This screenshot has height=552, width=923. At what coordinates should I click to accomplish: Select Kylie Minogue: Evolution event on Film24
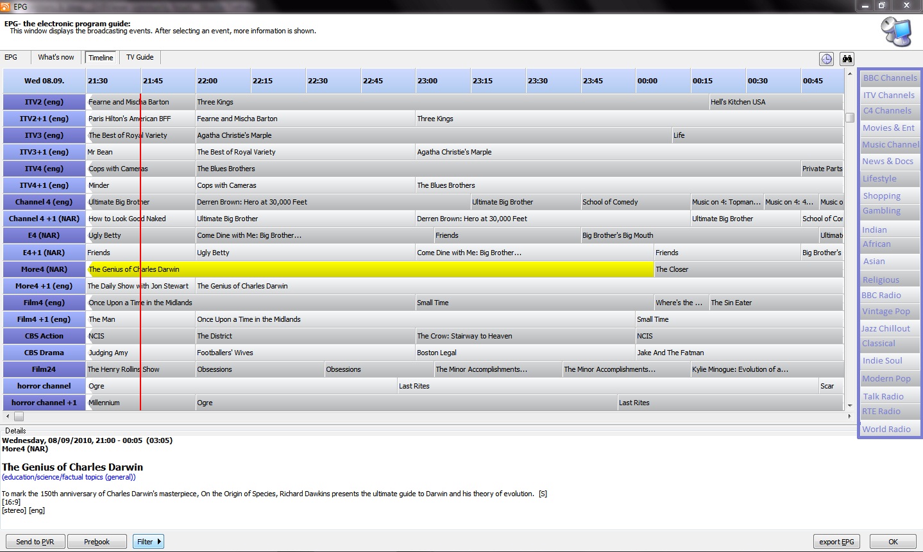click(766, 369)
